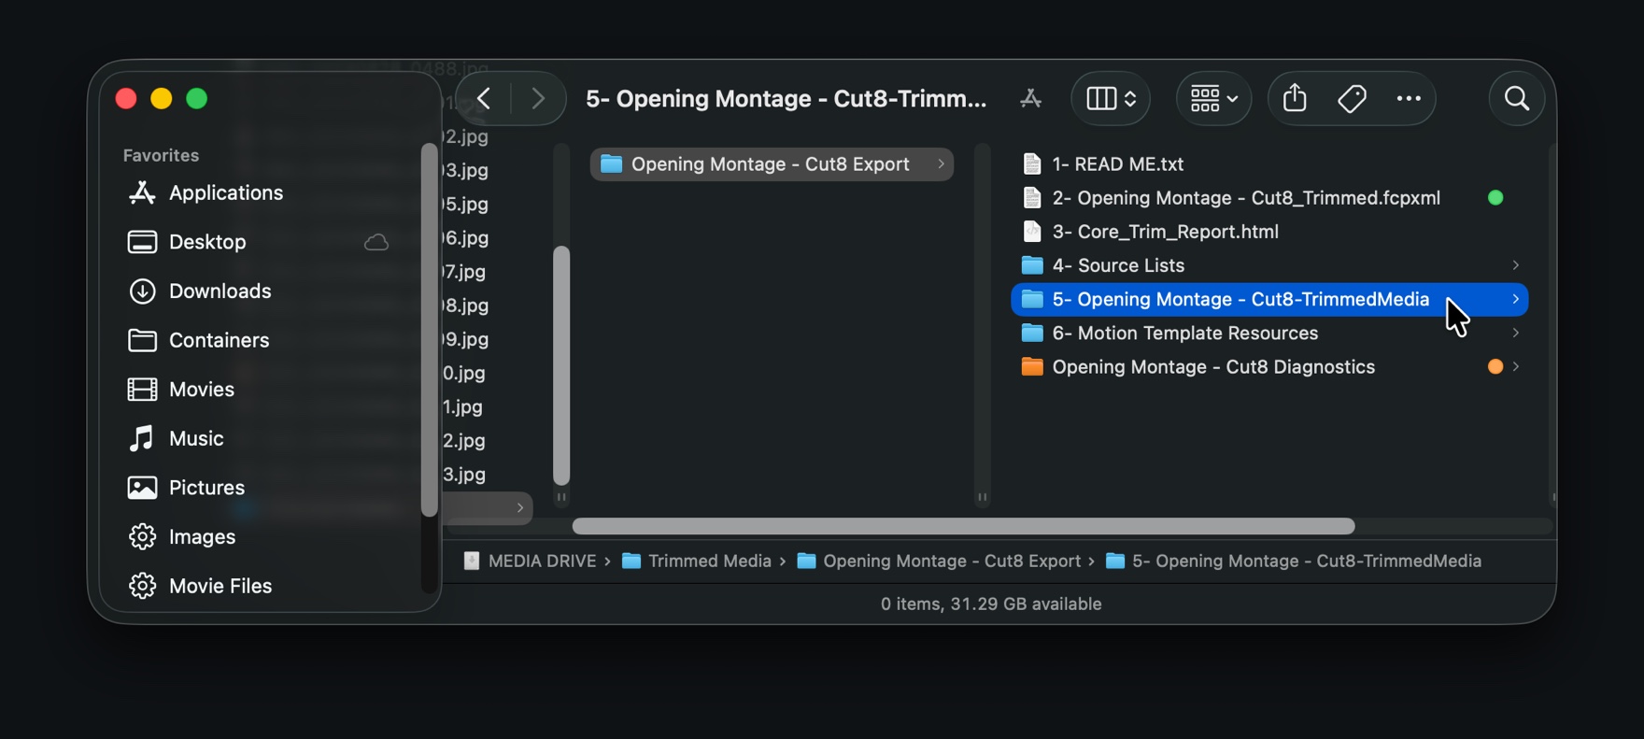Click the Containers folder icon in sidebar
Viewport: 1644px width, 739px height.
[x=142, y=340]
